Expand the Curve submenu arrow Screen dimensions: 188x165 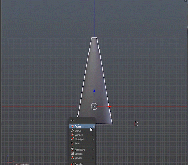(93, 131)
